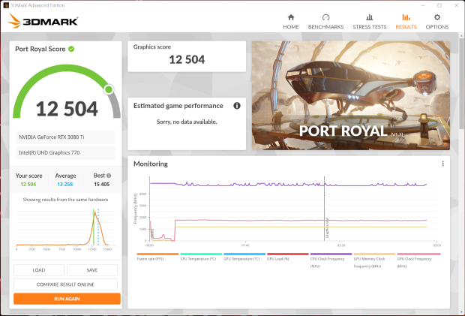
Task: Click the purple CPU clock frequency line
Action: [288, 185]
